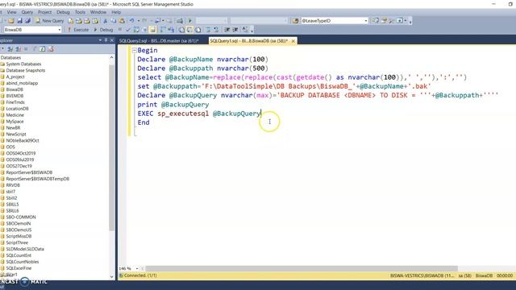This screenshot has height=290, width=516.
Task: Click the Parse checkmark icon
Action: tap(128, 30)
